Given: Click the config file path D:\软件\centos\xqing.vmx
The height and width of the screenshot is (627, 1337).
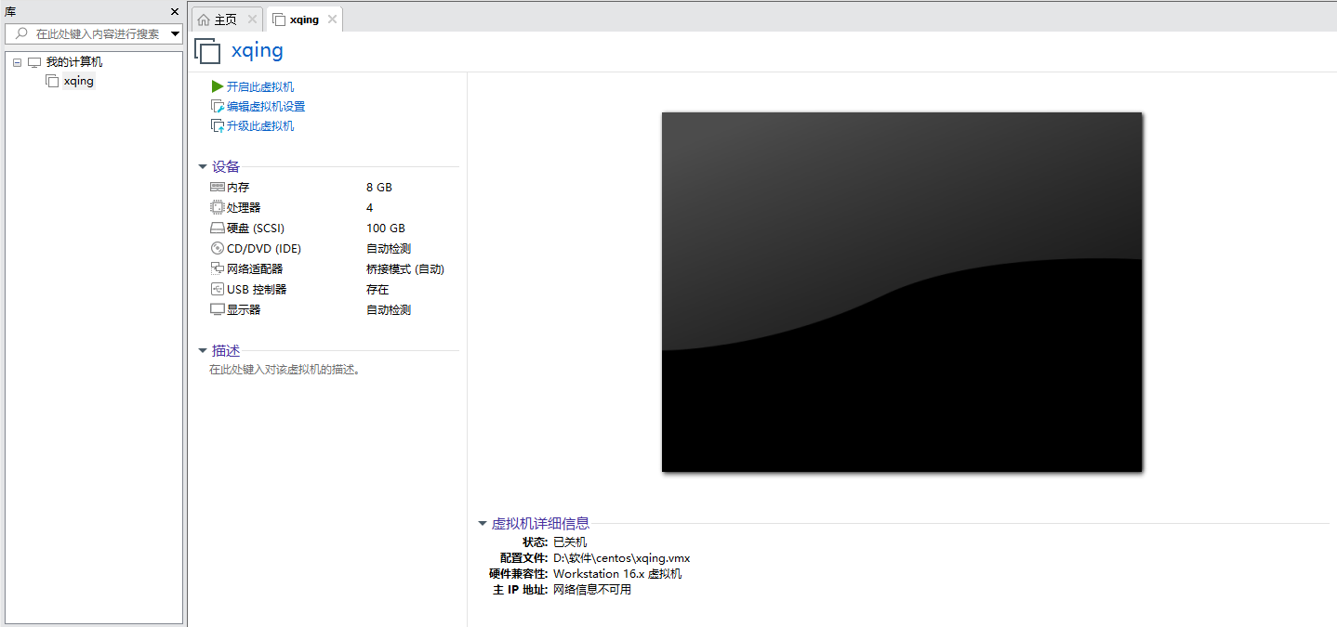Looking at the screenshot, I should click(622, 558).
